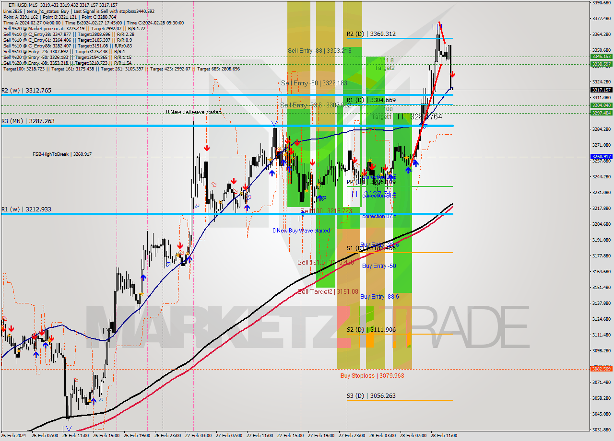Screen dimensions: 614x441
Task: Select FSB-HighToBreak | 3260.917 label
Action: (62, 154)
